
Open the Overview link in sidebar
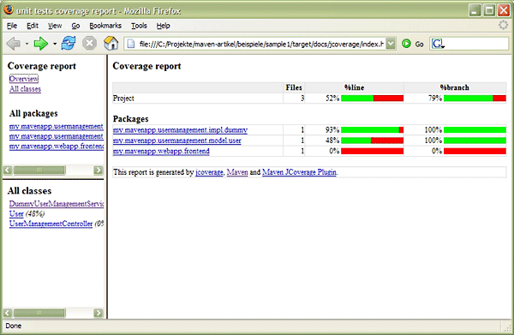(24, 79)
